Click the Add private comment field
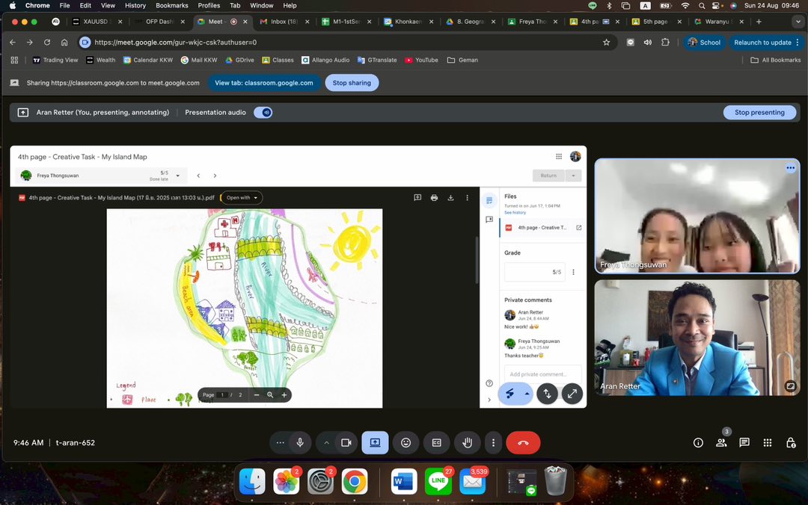808x505 pixels. click(x=542, y=374)
